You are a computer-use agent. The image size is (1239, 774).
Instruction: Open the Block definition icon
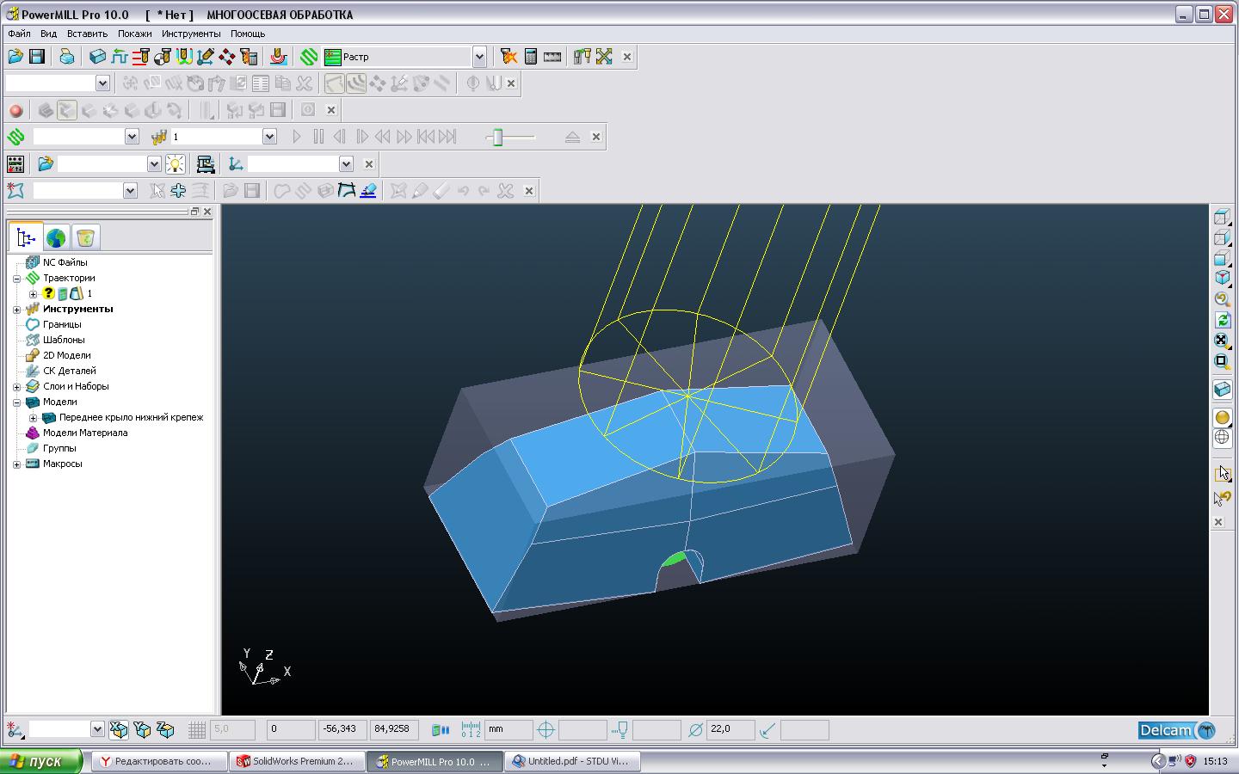[x=97, y=57]
